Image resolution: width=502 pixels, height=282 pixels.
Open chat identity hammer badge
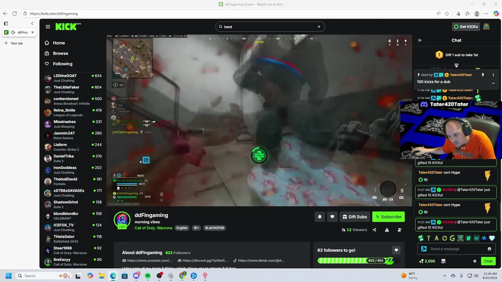pos(424,249)
